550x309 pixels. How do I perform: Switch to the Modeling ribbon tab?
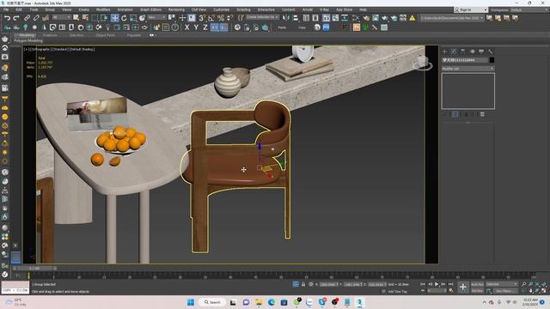click(x=27, y=35)
